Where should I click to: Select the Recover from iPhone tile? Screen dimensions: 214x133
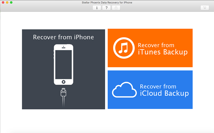(64, 69)
